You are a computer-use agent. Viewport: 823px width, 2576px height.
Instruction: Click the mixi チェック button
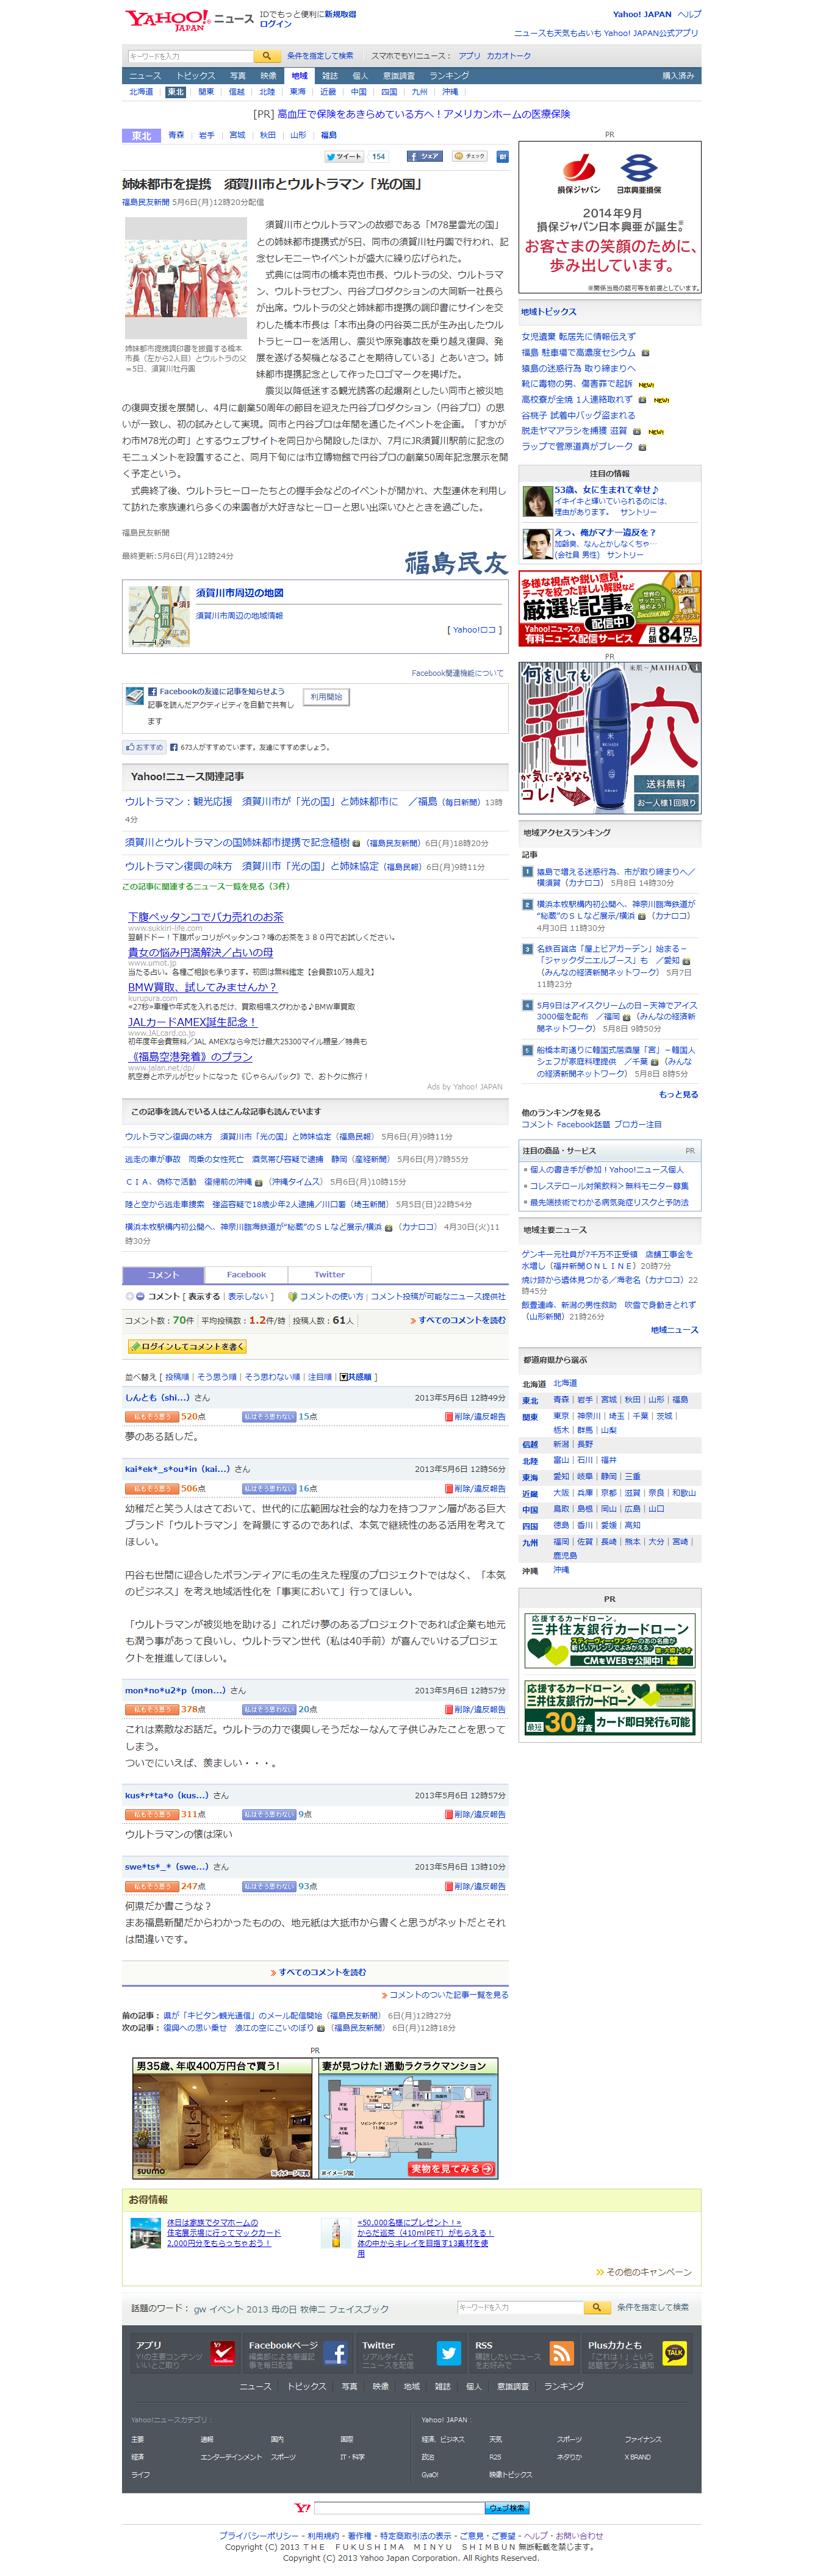click(x=470, y=156)
